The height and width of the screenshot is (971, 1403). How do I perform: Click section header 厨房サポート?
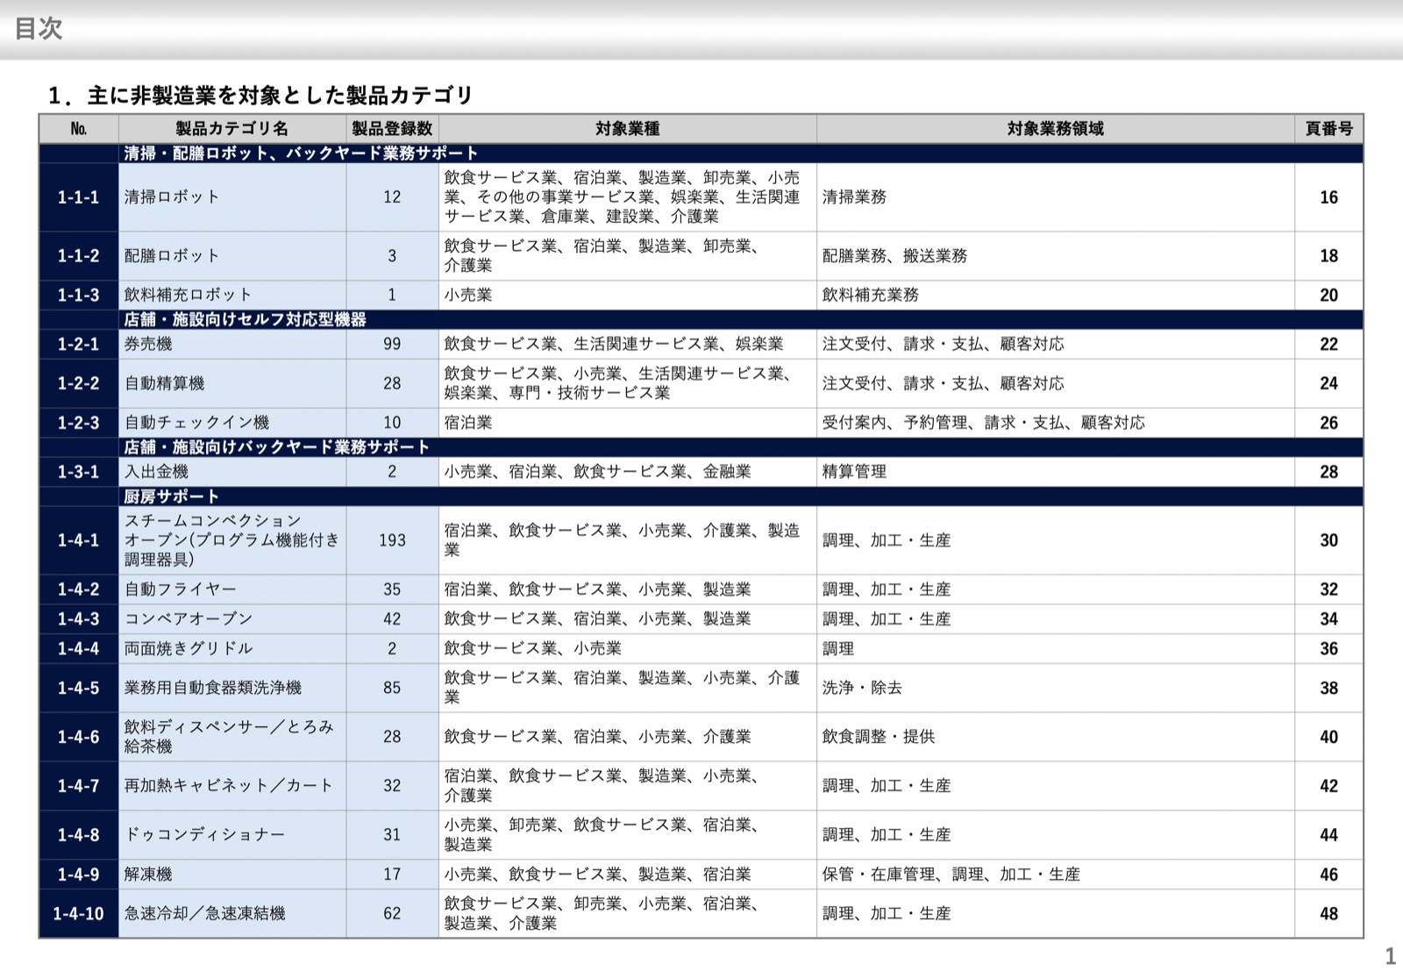coord(172,496)
